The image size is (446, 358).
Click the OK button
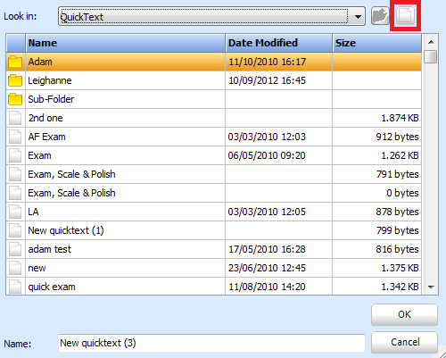point(404,314)
